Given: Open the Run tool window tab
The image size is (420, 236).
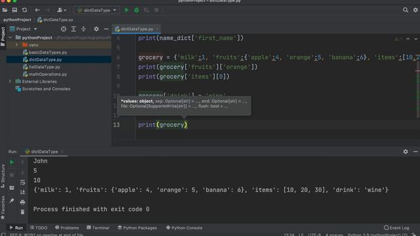Looking at the screenshot, I should [x=16, y=227].
